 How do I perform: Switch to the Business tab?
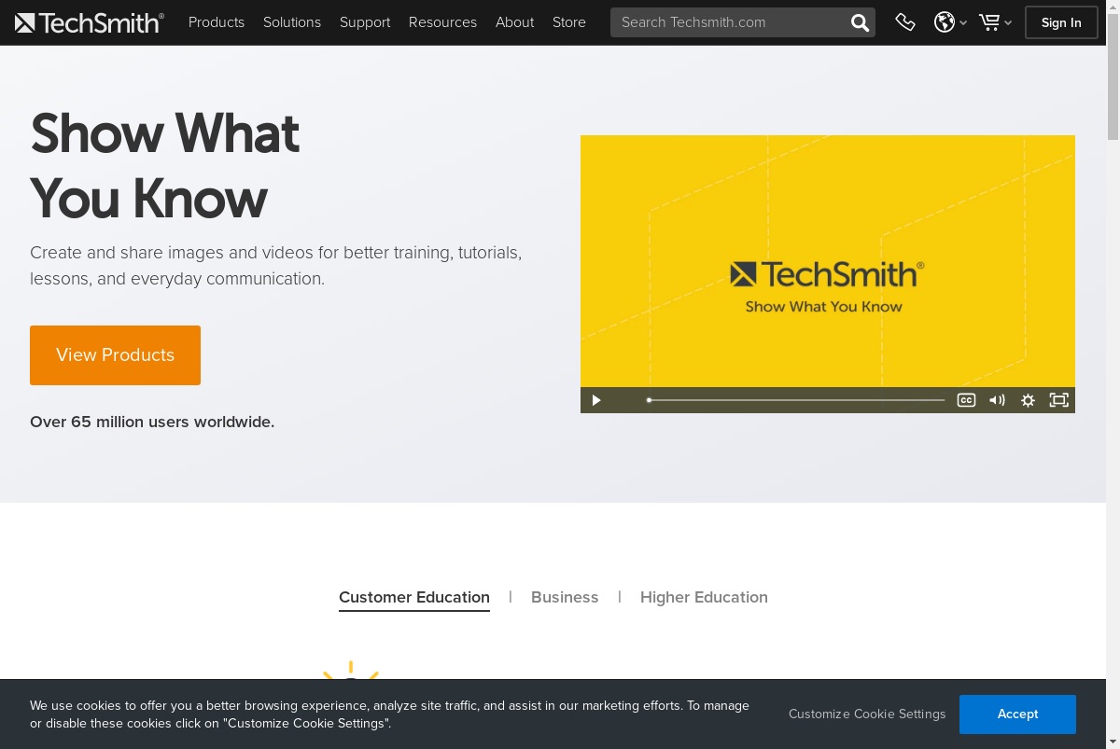(x=565, y=598)
